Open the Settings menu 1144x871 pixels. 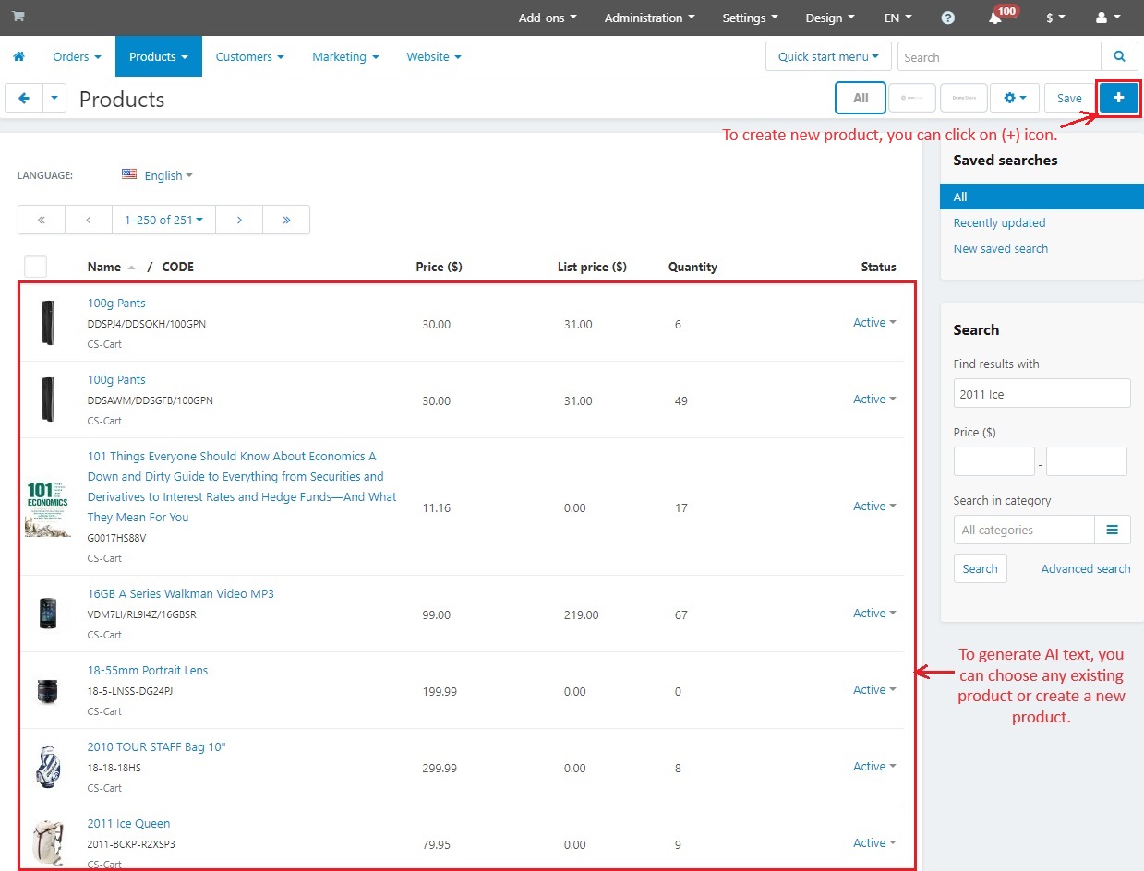[x=750, y=18]
